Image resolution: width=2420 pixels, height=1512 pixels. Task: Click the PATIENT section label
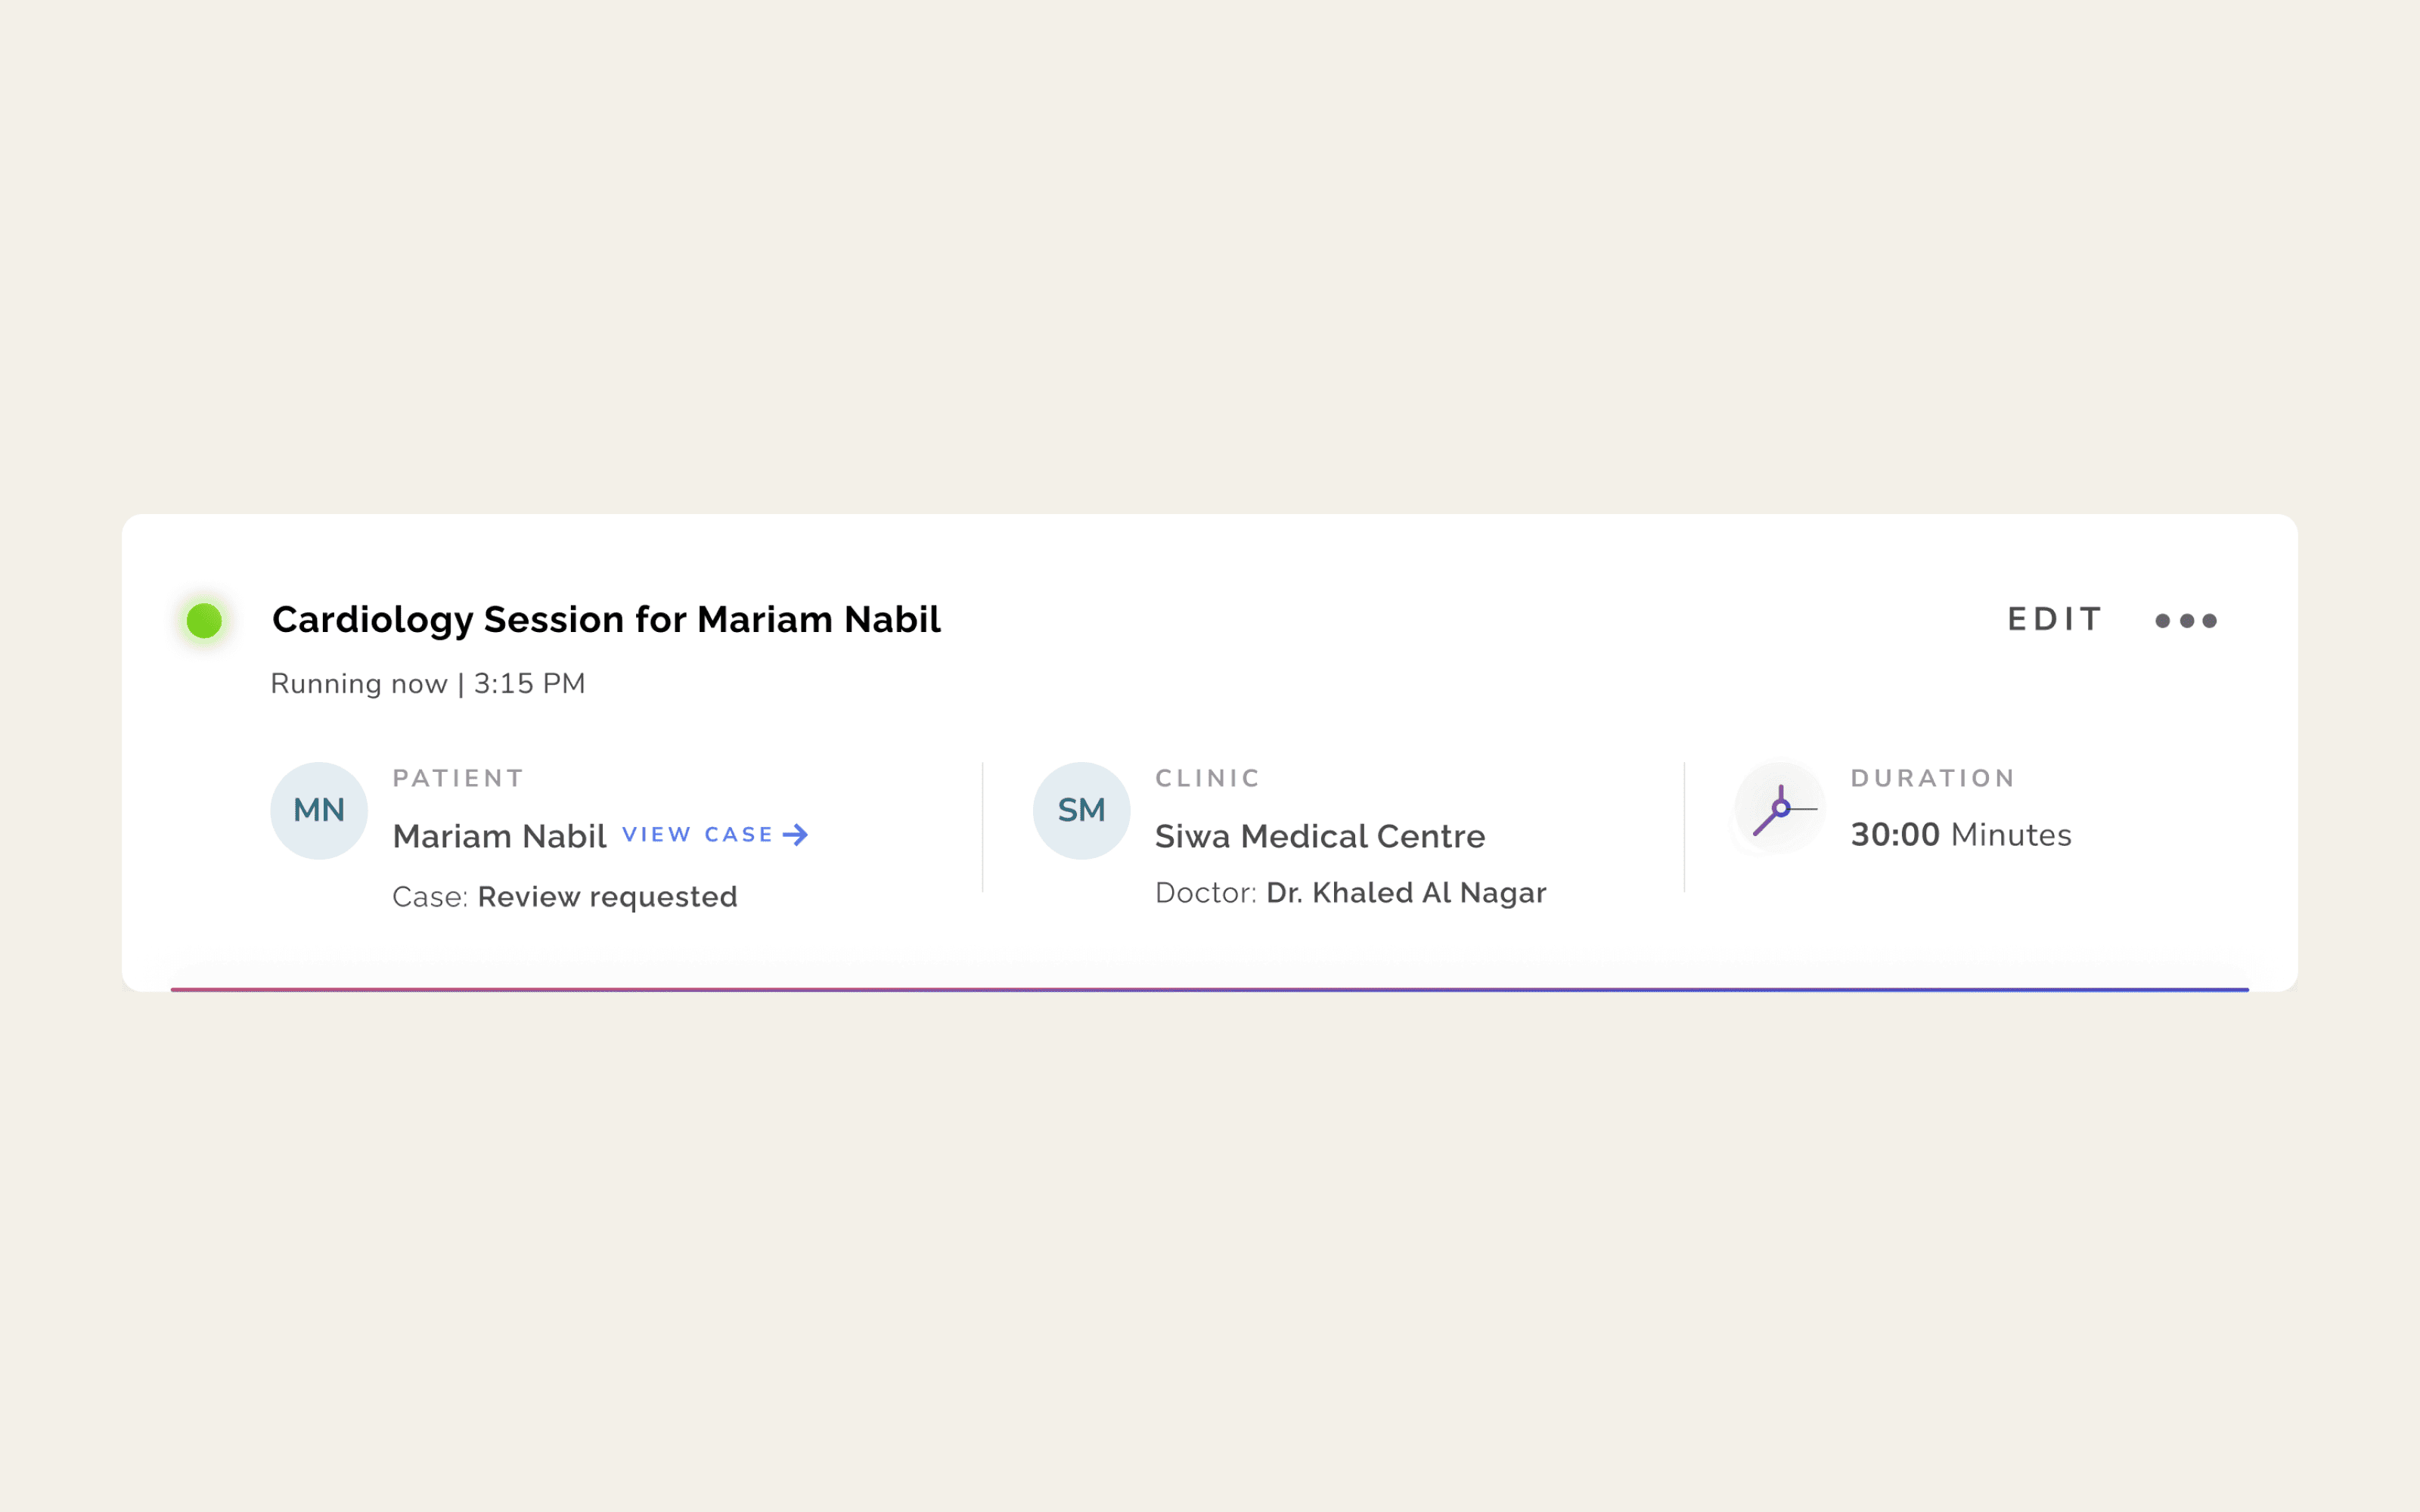tap(458, 778)
